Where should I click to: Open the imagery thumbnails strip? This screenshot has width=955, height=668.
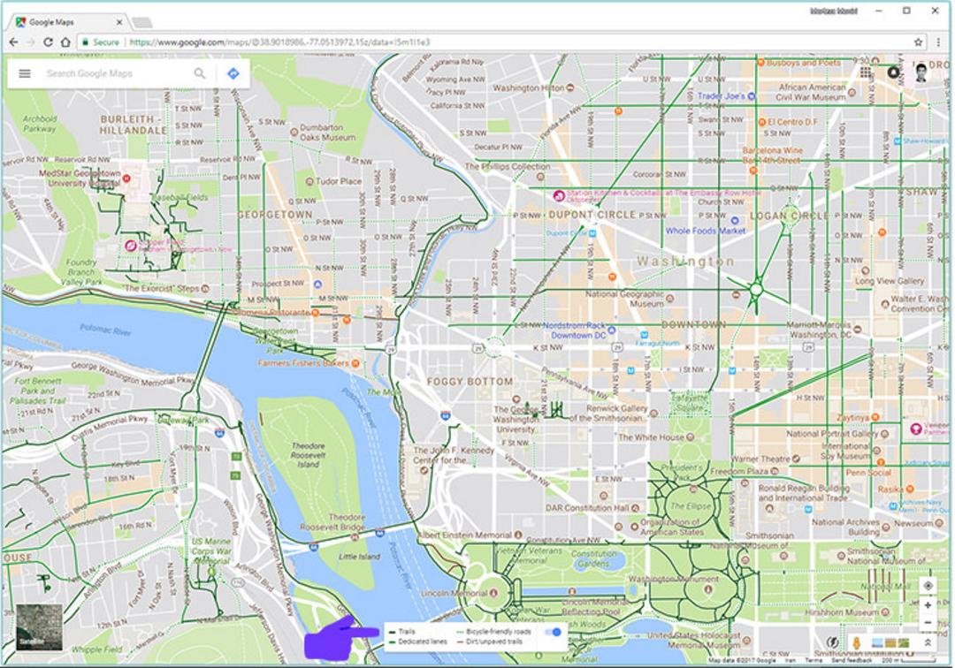coord(891,642)
